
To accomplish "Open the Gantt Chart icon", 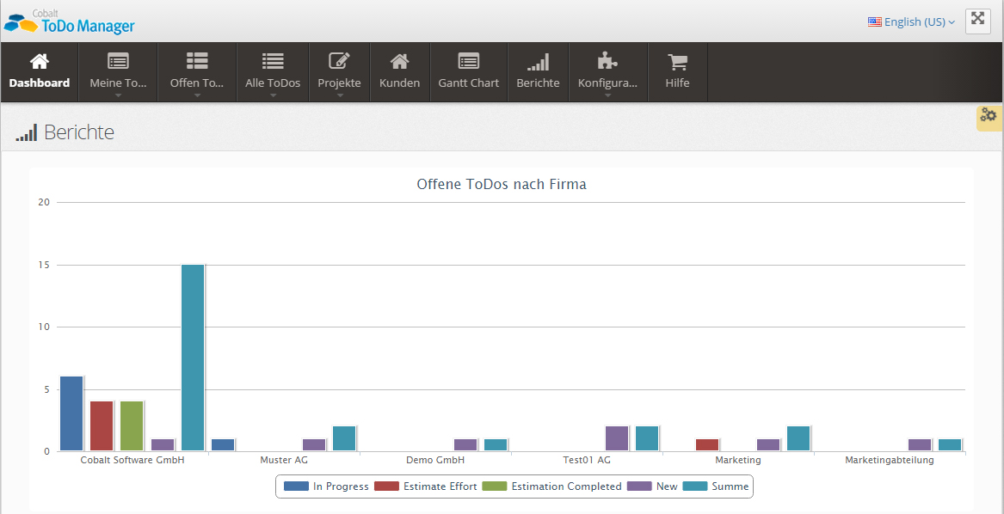I will click(x=468, y=62).
